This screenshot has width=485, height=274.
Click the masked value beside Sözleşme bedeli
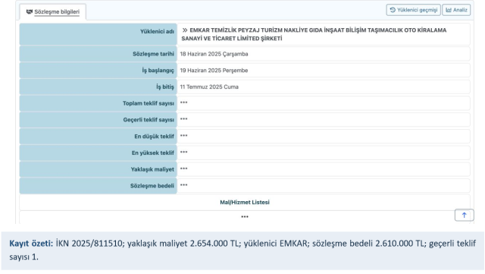183,185
